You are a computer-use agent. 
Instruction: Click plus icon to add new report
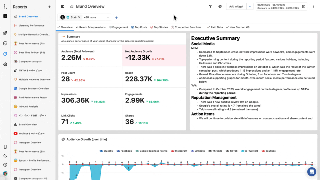click(x=49, y=7)
